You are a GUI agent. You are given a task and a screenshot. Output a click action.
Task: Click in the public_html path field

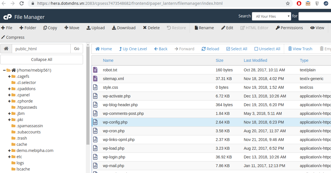pos(41,49)
